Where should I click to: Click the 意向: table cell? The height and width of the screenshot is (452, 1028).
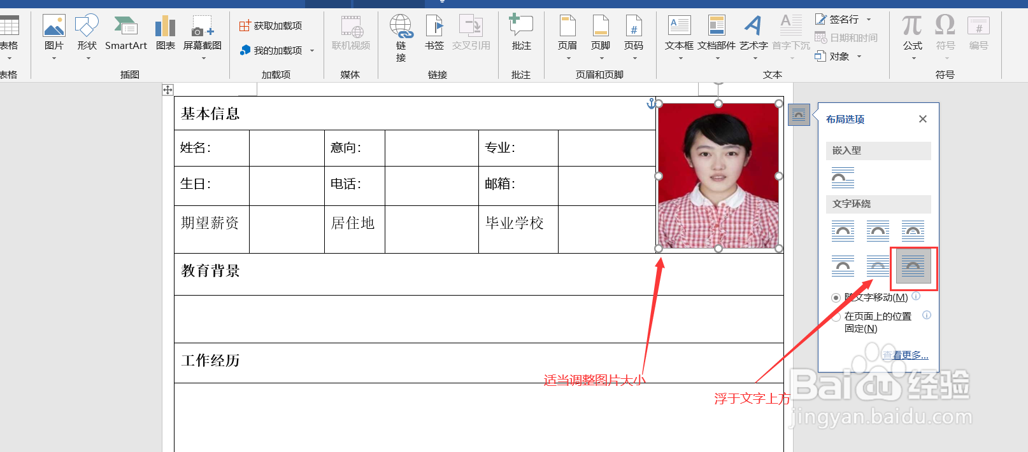355,148
